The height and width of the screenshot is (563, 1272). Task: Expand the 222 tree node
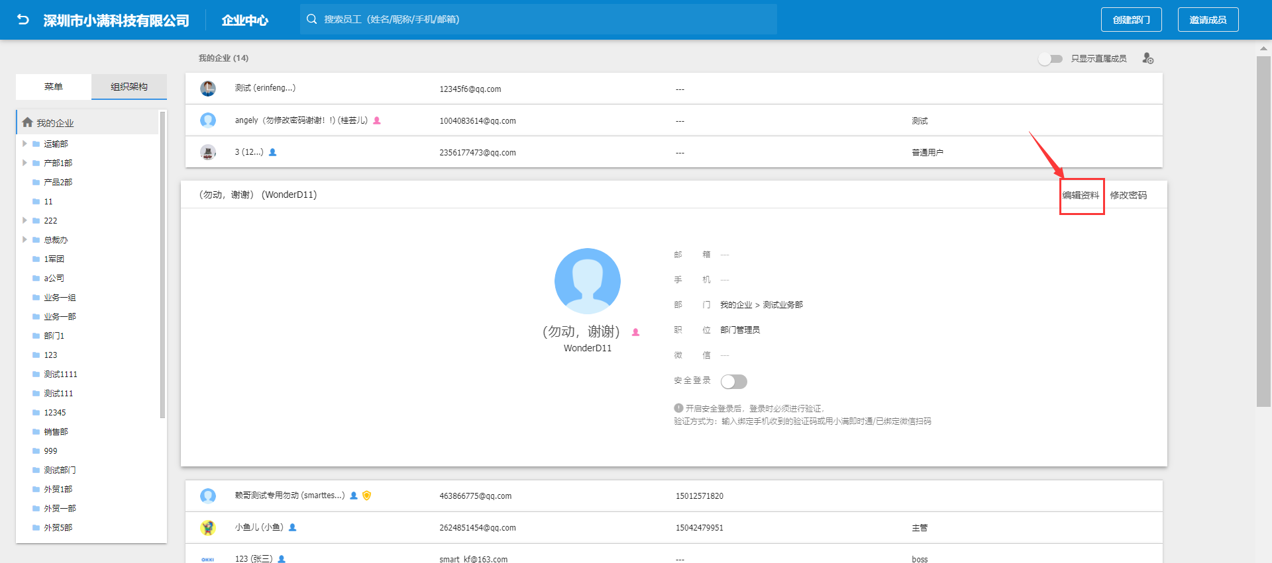point(25,220)
